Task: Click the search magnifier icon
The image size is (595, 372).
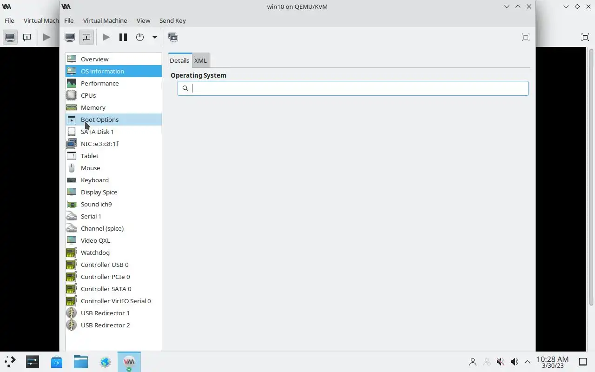Action: pos(185,88)
